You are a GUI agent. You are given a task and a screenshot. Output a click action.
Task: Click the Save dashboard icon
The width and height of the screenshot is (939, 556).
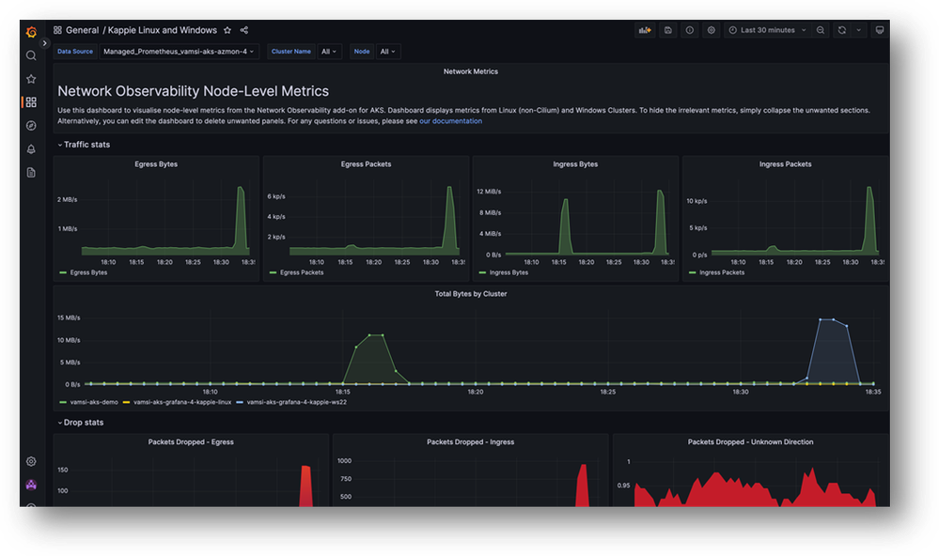coord(668,30)
